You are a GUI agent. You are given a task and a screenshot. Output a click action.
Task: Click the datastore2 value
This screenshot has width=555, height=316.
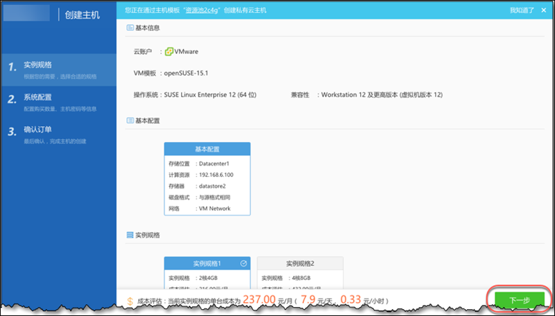pyautogui.click(x=212, y=186)
